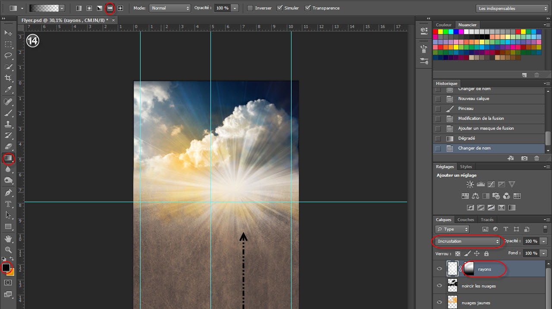Image resolution: width=552 pixels, height=309 pixels.
Task: Switch to the Couches tab
Action: (465, 220)
